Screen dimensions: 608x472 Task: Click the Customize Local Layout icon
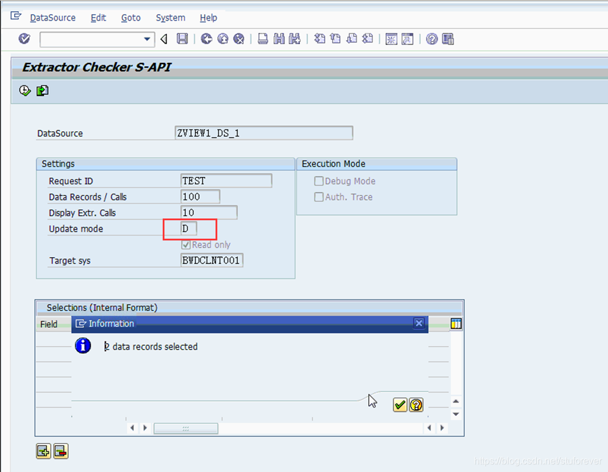point(448,39)
